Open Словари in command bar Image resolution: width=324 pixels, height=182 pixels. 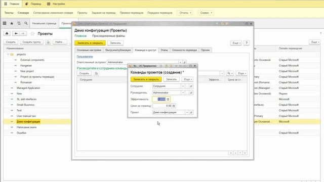click(23, 13)
